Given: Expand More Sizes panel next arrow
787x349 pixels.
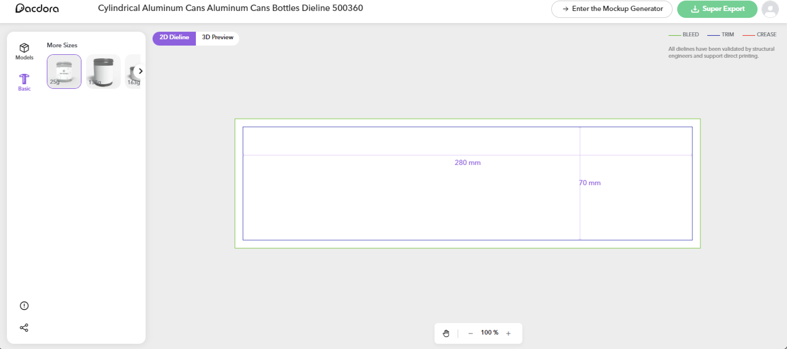Looking at the screenshot, I should (x=140, y=71).
